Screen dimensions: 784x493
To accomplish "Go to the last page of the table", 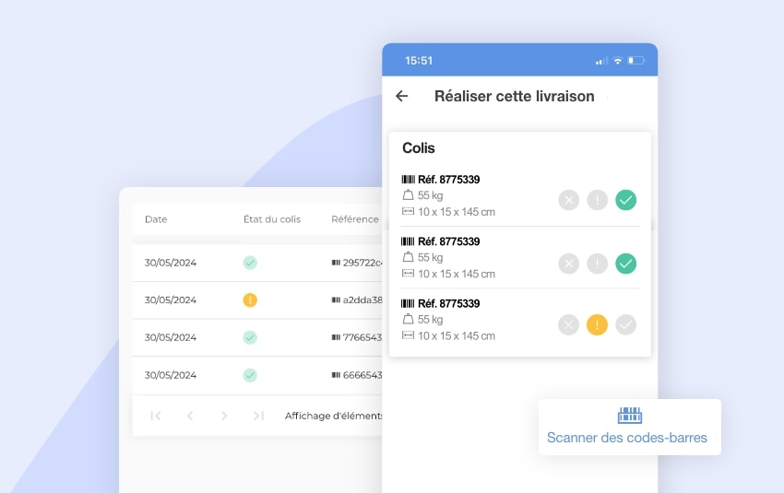I will pos(258,416).
